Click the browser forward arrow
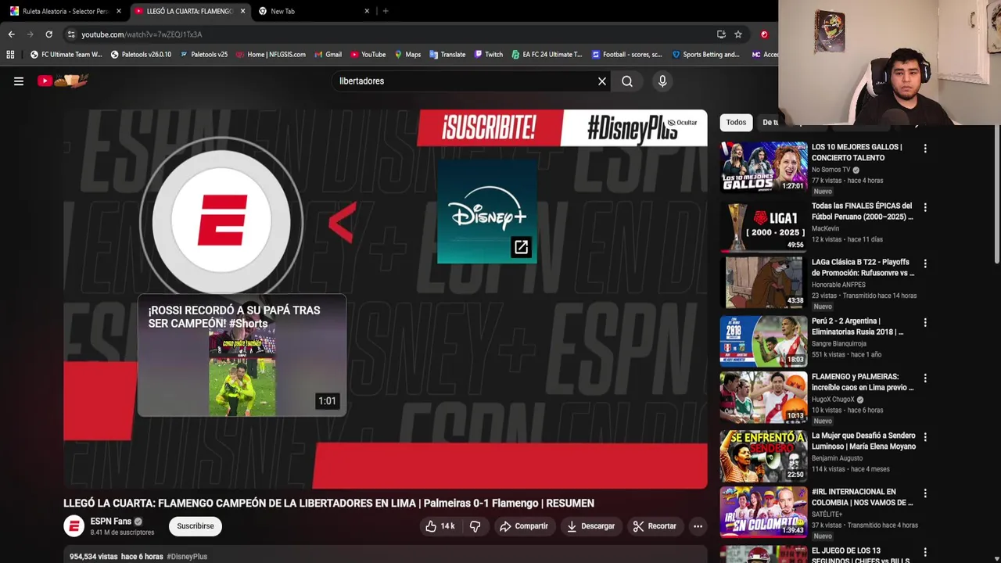Image resolution: width=1001 pixels, height=563 pixels. pyautogui.click(x=30, y=34)
